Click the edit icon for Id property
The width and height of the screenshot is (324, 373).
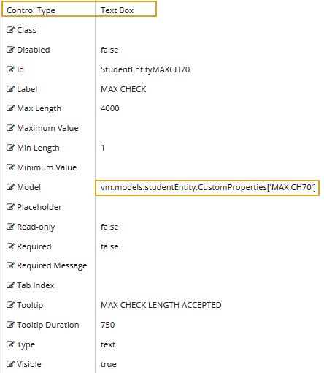click(x=10, y=69)
